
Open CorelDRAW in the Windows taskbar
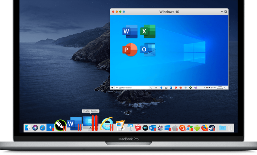[190, 88]
